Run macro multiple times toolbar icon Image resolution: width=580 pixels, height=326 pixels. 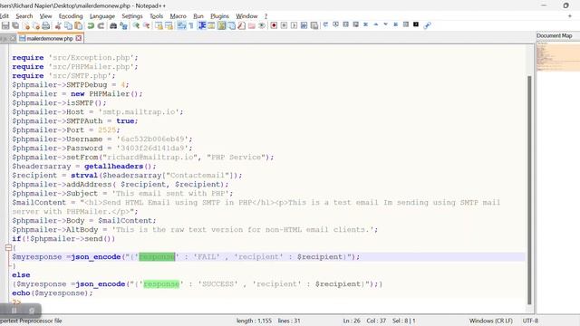pos(304,25)
